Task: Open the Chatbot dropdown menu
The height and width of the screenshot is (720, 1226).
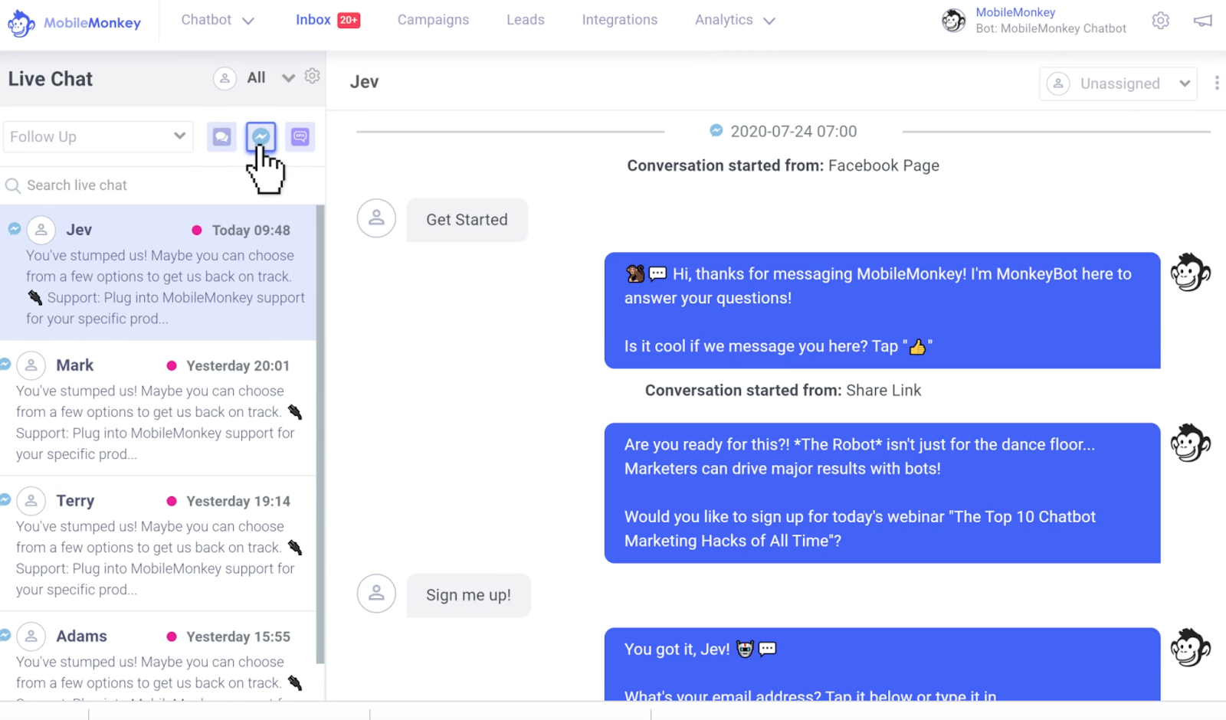Action: pyautogui.click(x=218, y=20)
